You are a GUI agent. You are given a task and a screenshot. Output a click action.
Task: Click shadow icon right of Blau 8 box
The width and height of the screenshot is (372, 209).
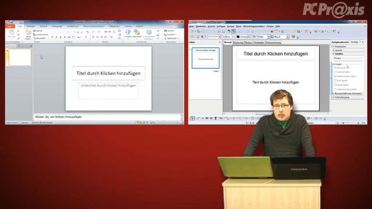coord(294,37)
